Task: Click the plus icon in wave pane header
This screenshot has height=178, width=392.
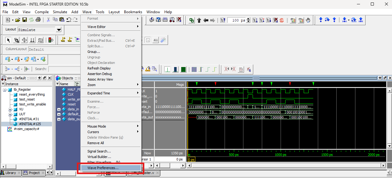Action: point(380,78)
